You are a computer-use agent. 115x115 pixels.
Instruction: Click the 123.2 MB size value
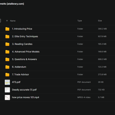coord(102,67)
